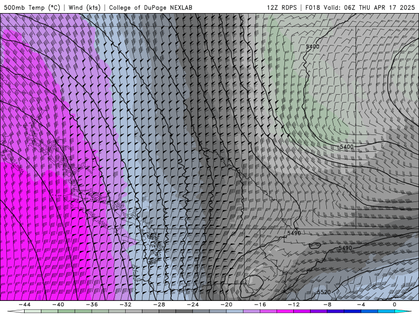Click the -24 color scale label
Screen dimensions: 419x314
193,305
